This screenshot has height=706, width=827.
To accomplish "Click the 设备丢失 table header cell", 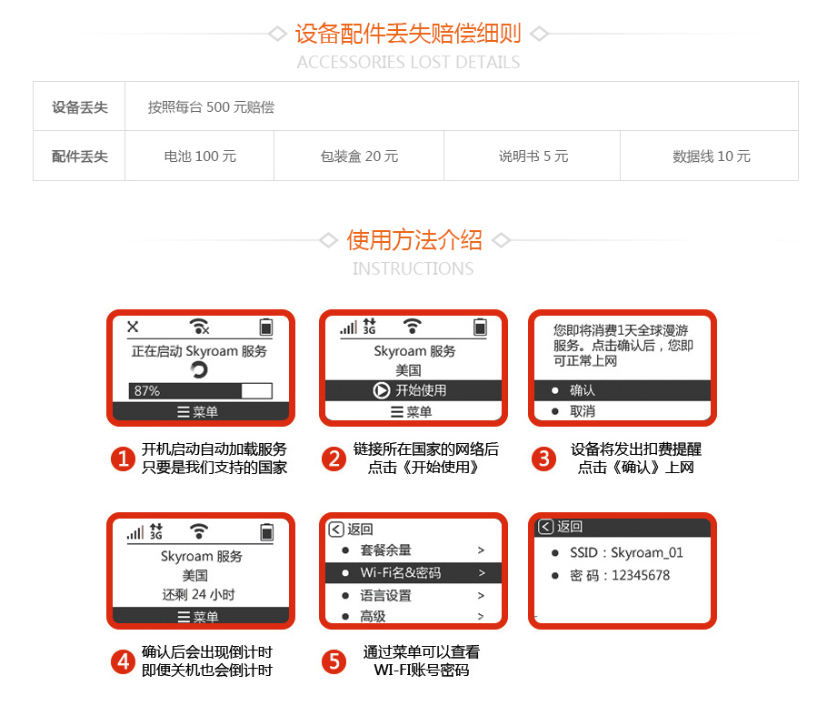I will pos(79,106).
